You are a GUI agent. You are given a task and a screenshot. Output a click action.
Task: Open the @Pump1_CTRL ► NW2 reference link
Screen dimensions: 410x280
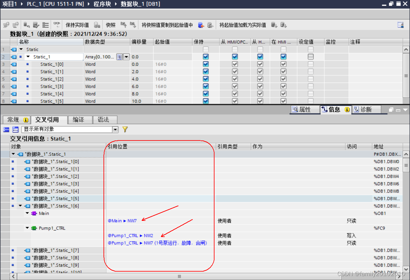pyautogui.click(x=130, y=235)
